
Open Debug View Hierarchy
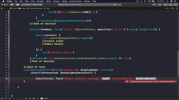[x=26, y=98]
